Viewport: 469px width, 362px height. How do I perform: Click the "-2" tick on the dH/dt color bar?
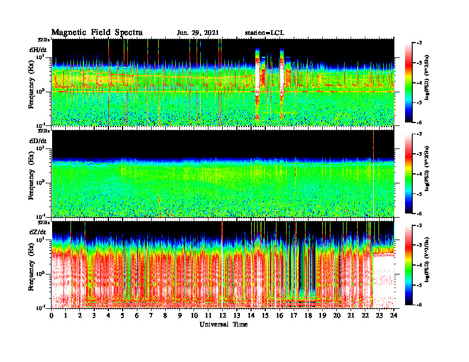[x=419, y=43]
